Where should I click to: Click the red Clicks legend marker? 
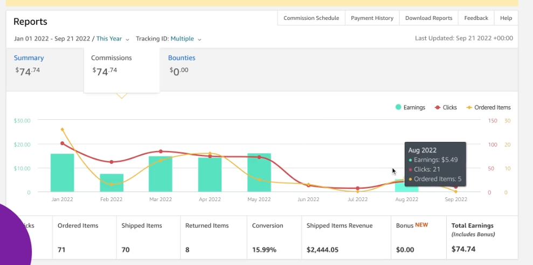tap(438, 108)
